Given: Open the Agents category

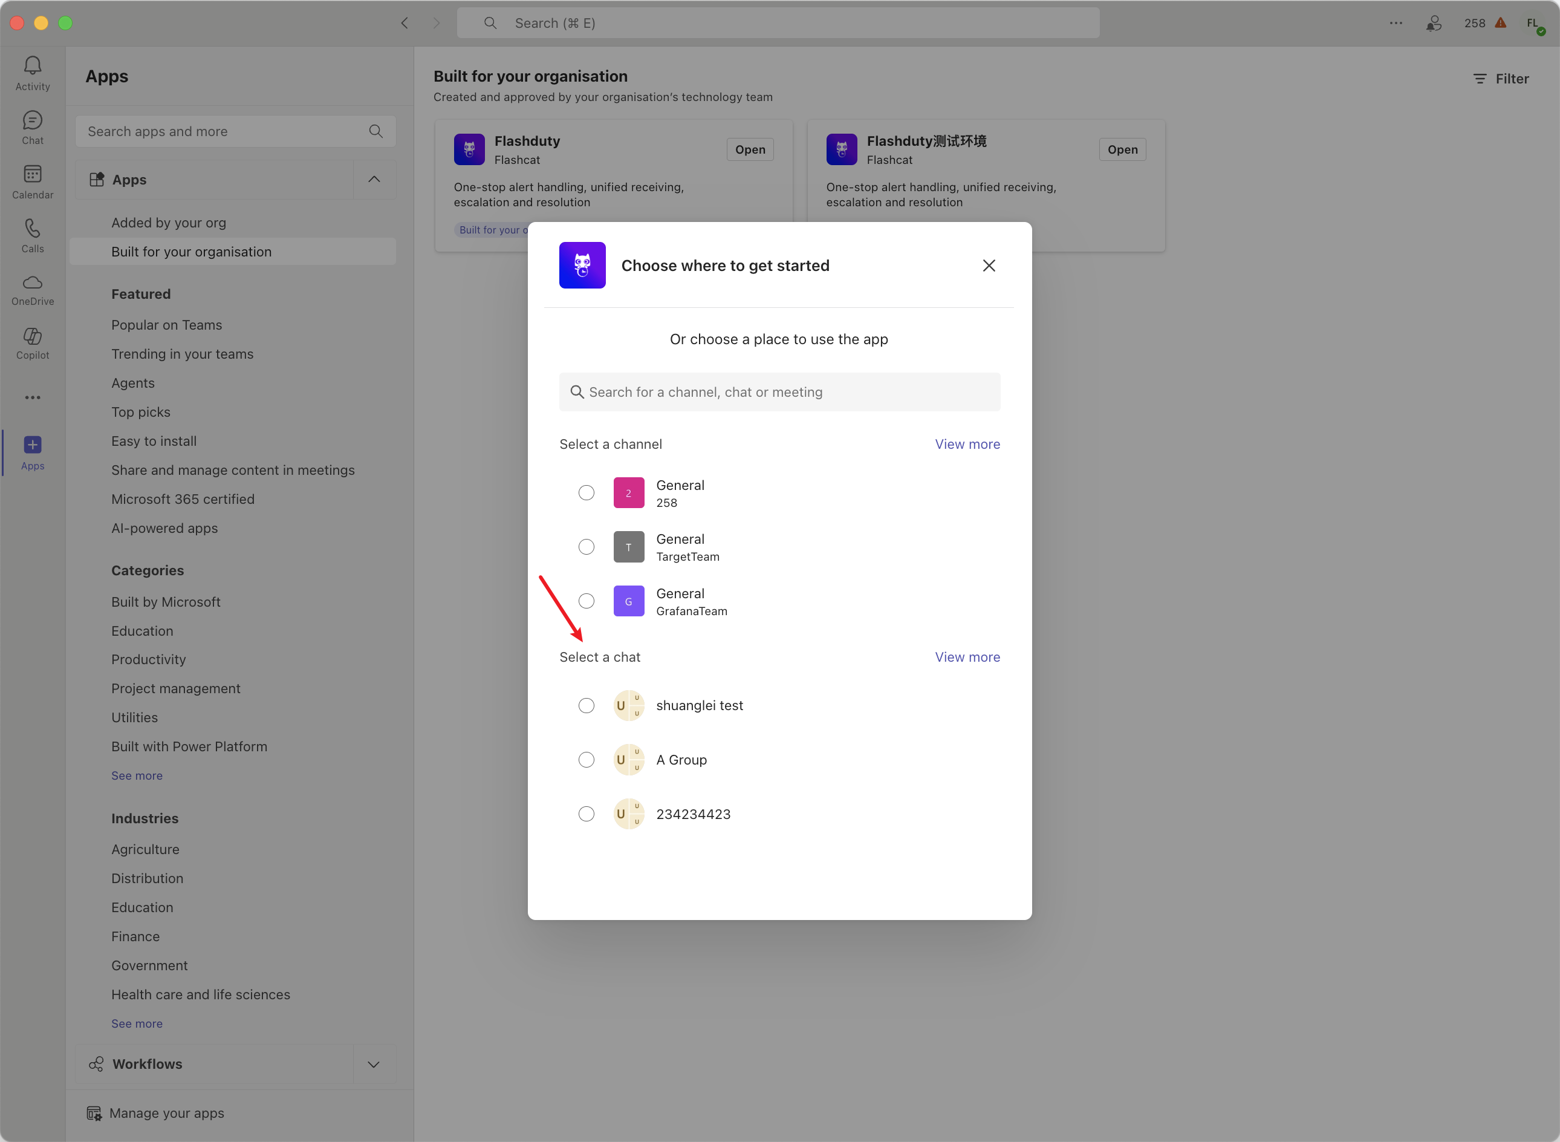Looking at the screenshot, I should (132, 383).
